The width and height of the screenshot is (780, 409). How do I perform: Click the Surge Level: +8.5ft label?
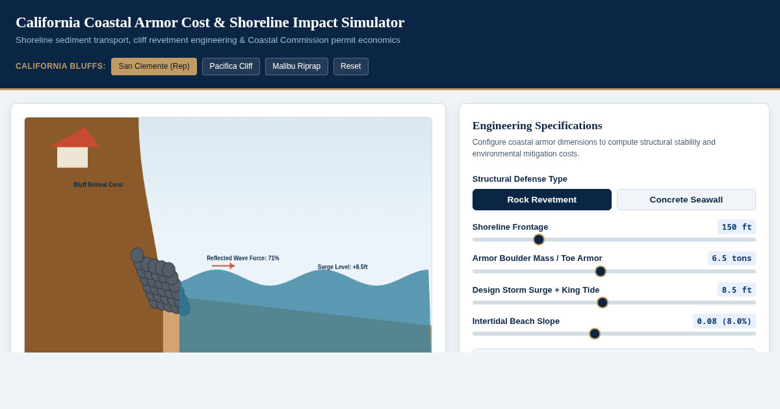coord(343,267)
